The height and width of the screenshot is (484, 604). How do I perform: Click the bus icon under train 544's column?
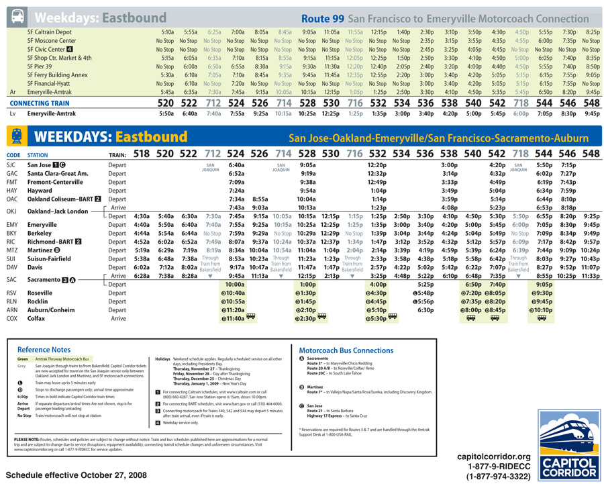click(x=542, y=318)
